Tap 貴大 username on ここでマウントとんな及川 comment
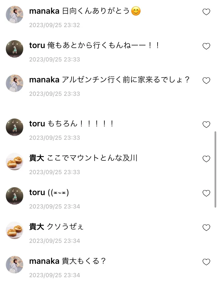This screenshot has height=283, width=218. 37,158
